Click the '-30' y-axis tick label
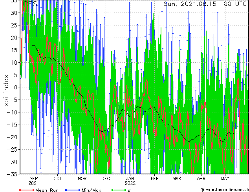The width and height of the screenshot is (249, 192). tap(12, 162)
